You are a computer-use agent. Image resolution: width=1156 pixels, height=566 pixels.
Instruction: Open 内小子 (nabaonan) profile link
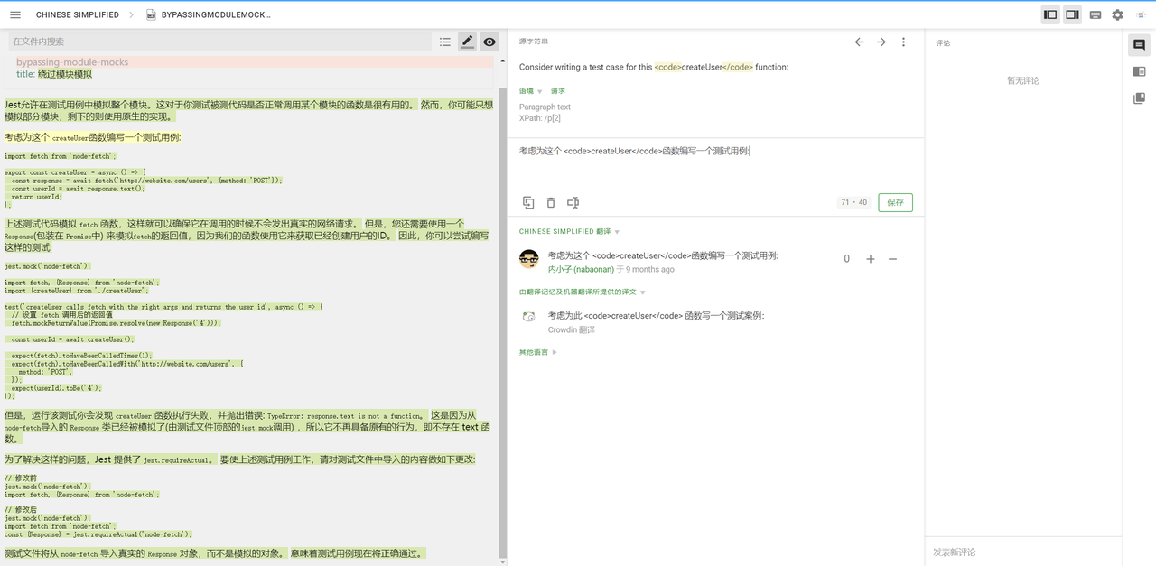(581, 269)
